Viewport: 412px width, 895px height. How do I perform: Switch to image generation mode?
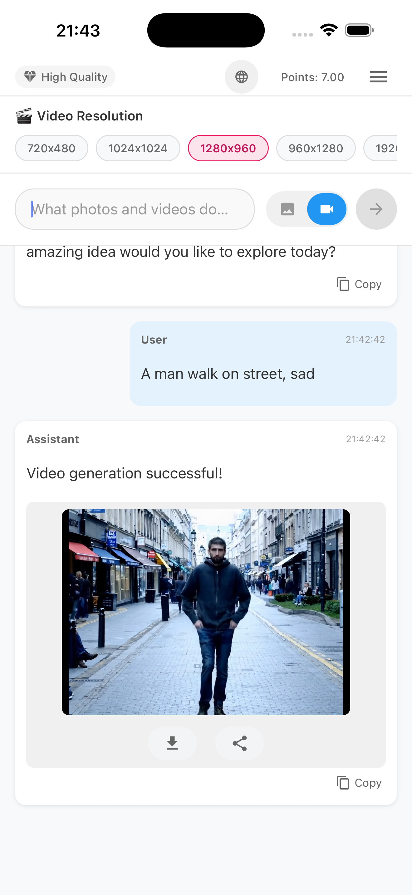(287, 209)
